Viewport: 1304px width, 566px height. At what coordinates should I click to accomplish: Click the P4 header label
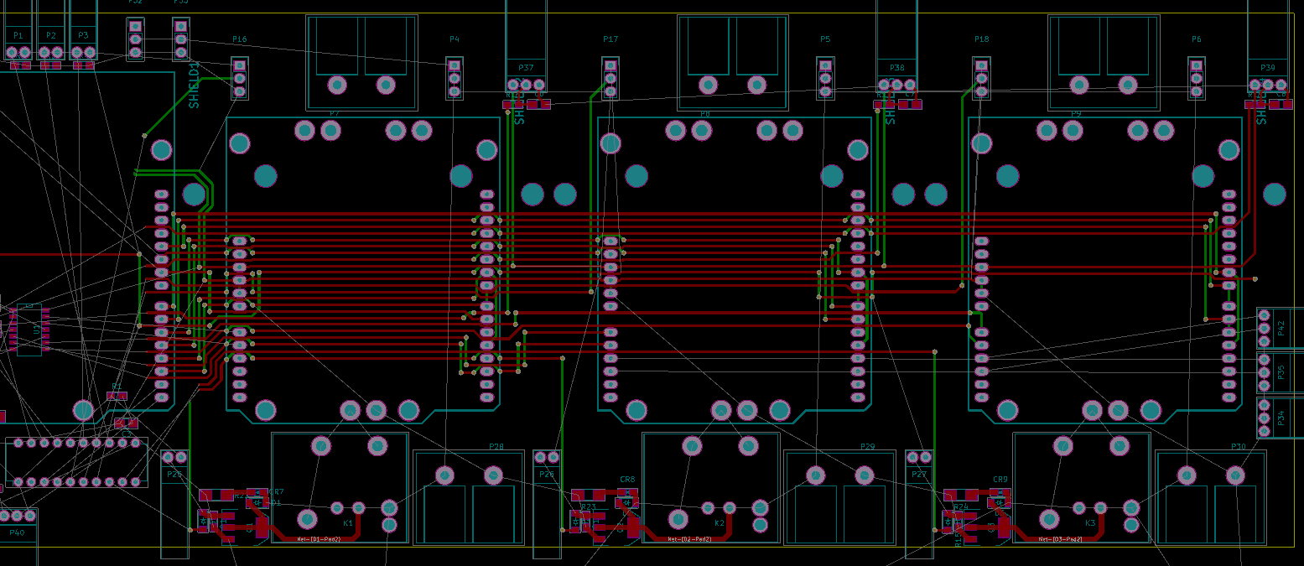455,39
